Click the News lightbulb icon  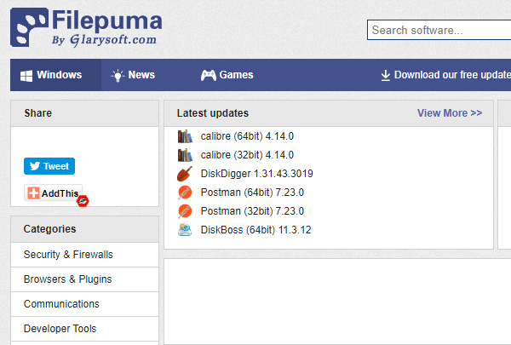point(118,76)
